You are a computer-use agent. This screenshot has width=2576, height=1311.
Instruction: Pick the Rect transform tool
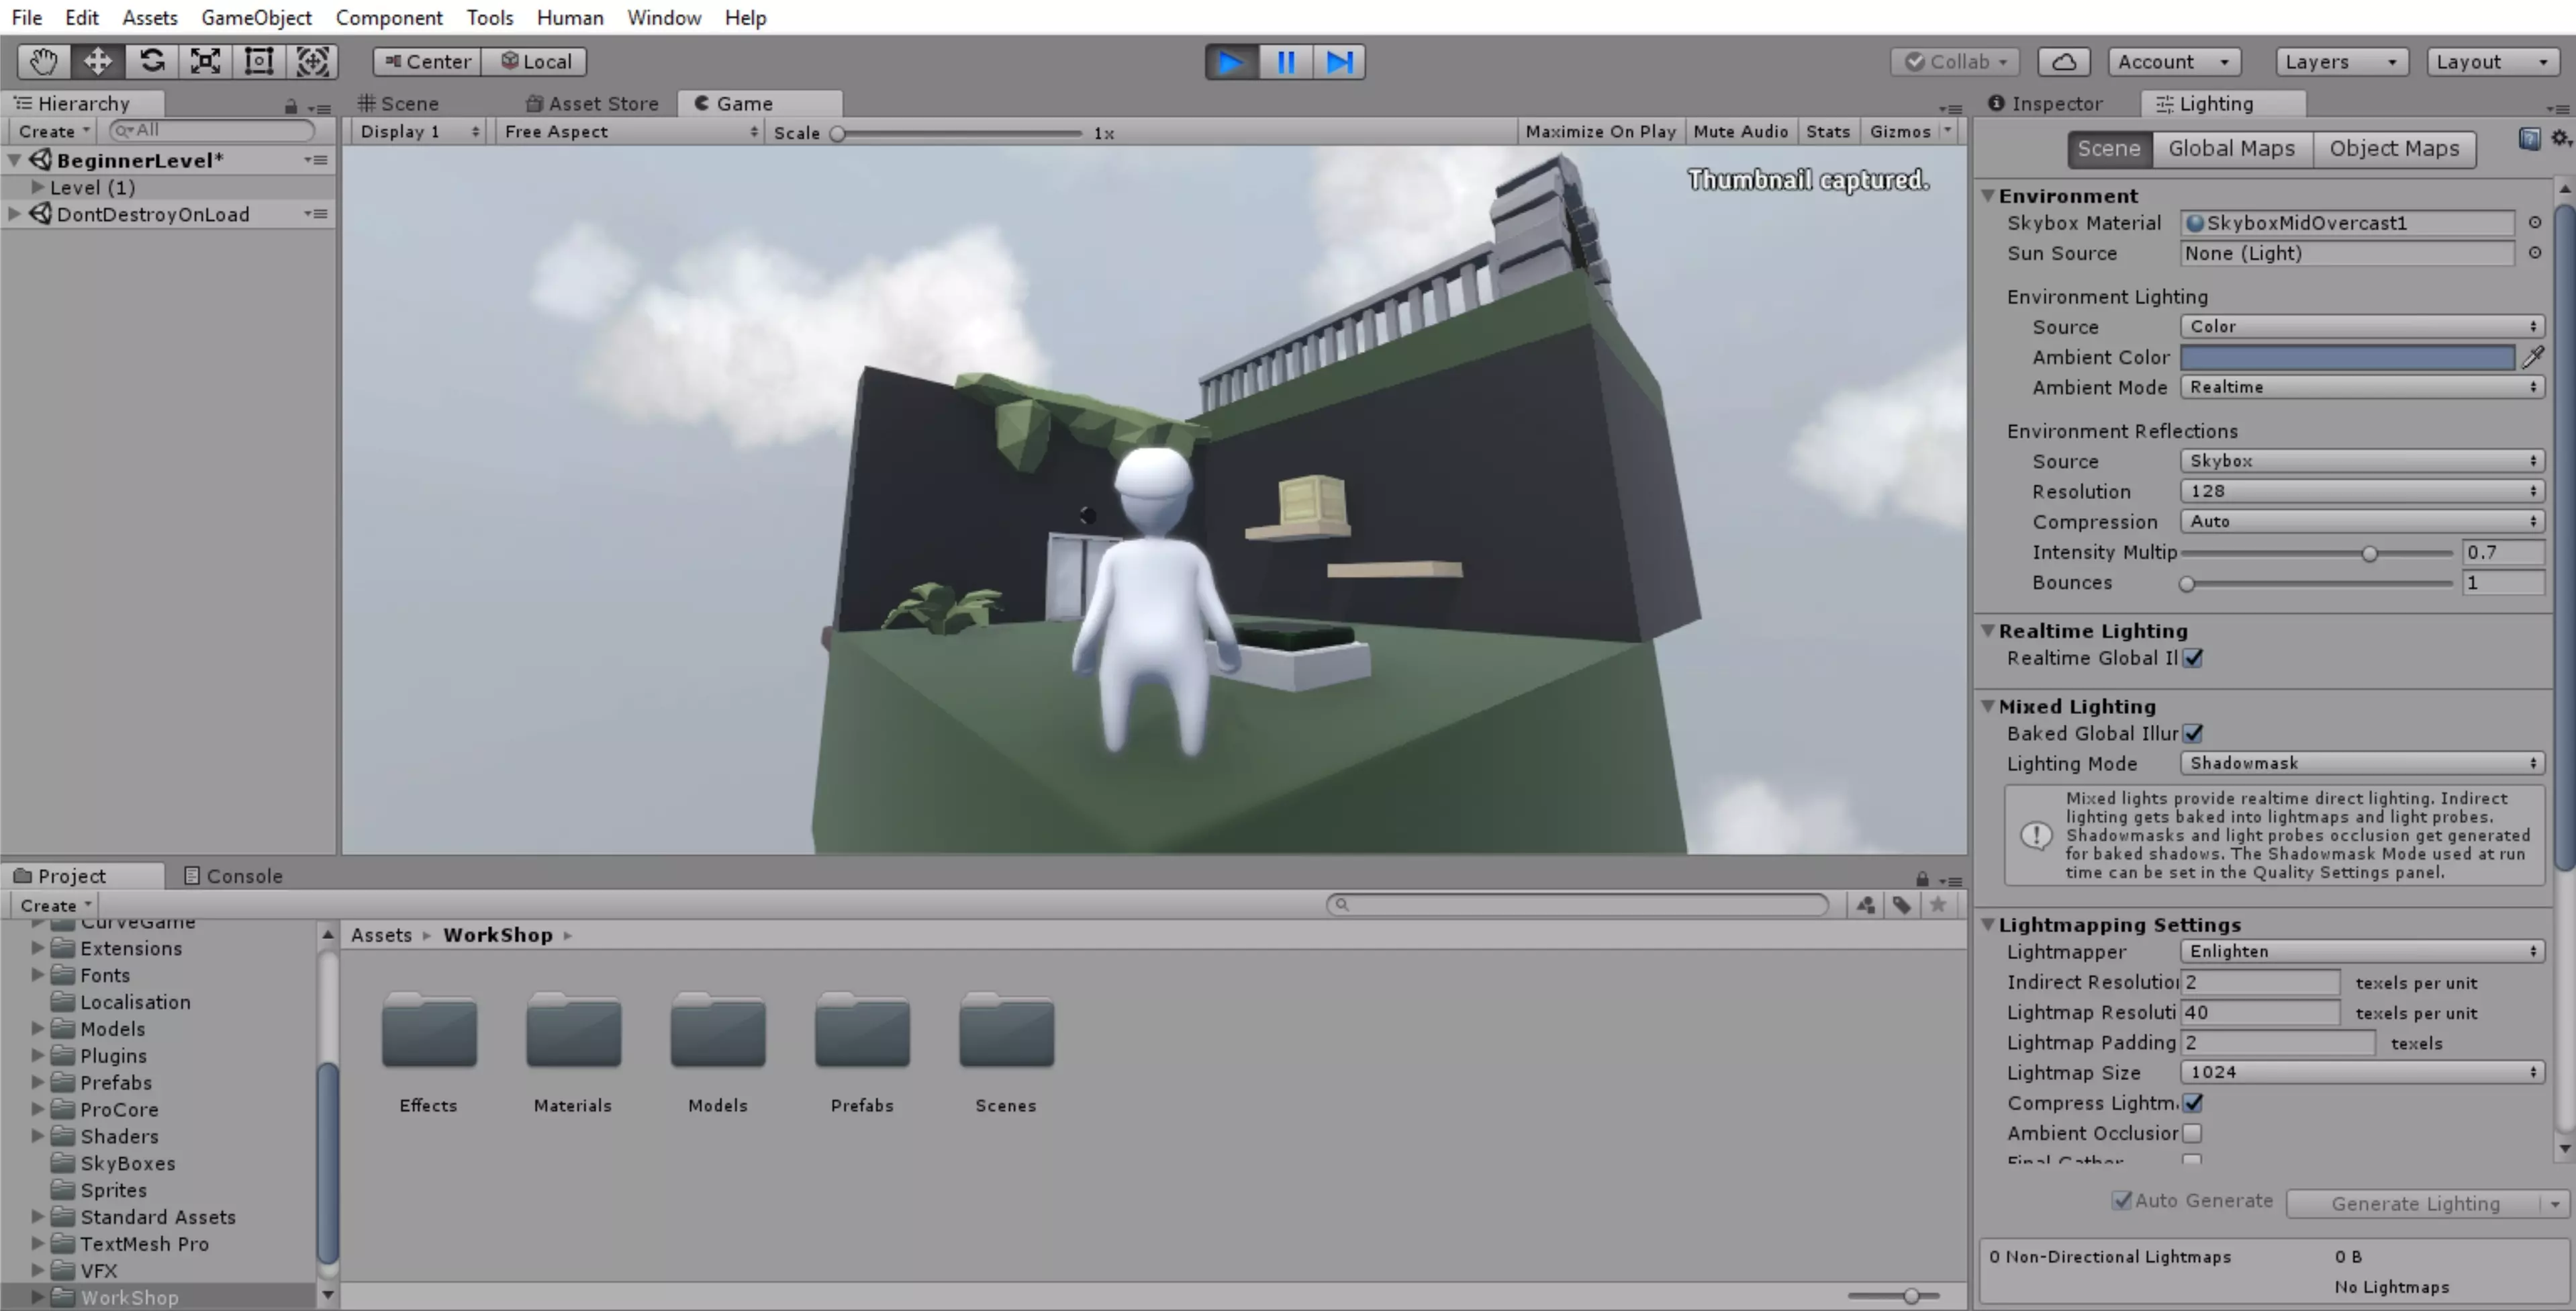(259, 62)
